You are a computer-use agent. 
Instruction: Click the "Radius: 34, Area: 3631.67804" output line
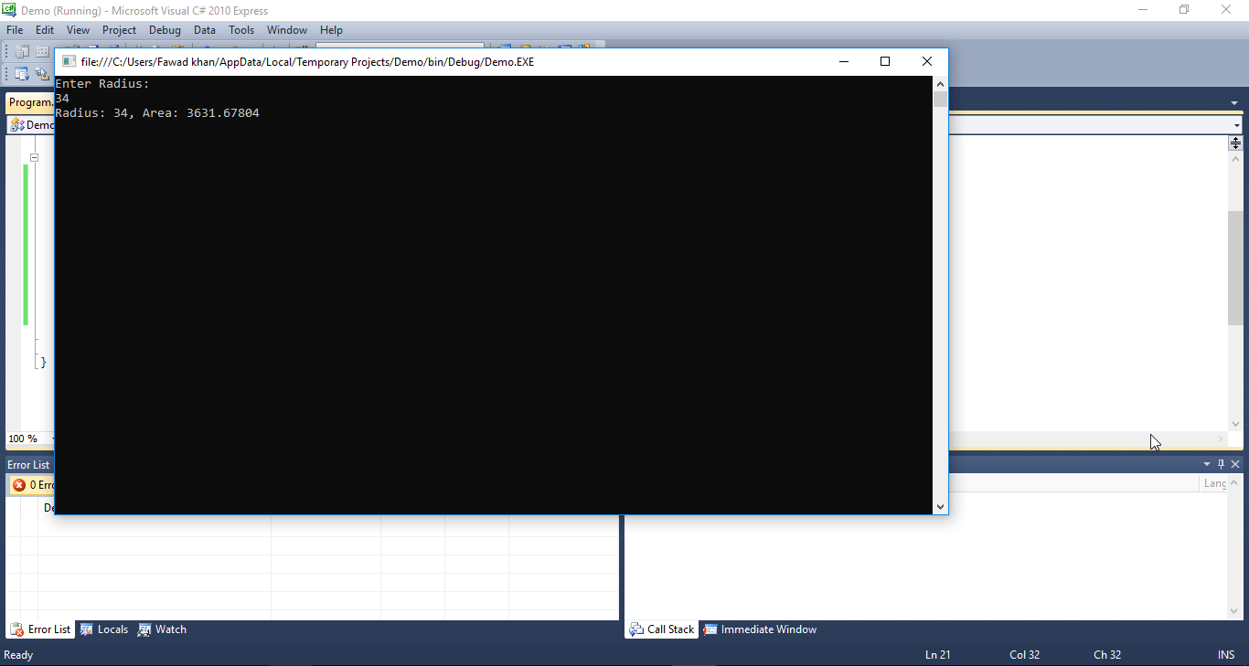click(157, 113)
